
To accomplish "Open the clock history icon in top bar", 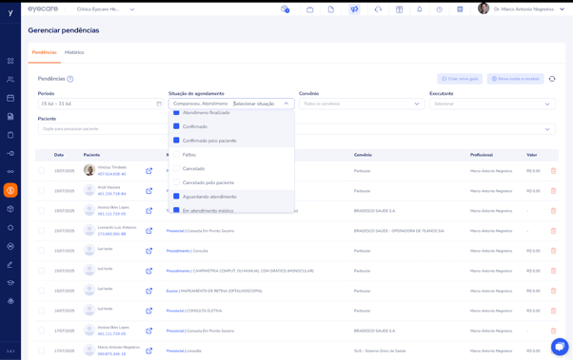I will [439, 9].
